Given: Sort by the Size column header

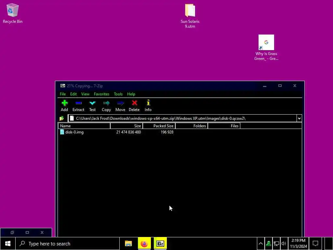Looking at the screenshot, I should pos(127,126).
